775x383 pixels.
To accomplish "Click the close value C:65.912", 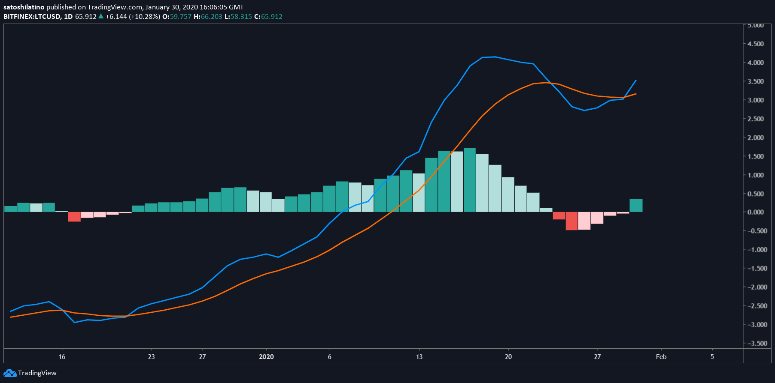I will coord(268,17).
